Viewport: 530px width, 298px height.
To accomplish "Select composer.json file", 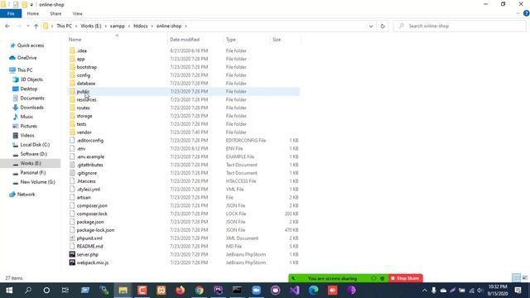I will click(92, 205).
